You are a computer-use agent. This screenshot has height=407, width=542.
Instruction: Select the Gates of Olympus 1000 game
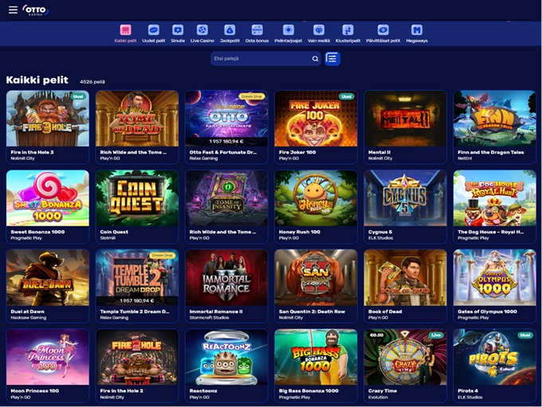[495, 285]
